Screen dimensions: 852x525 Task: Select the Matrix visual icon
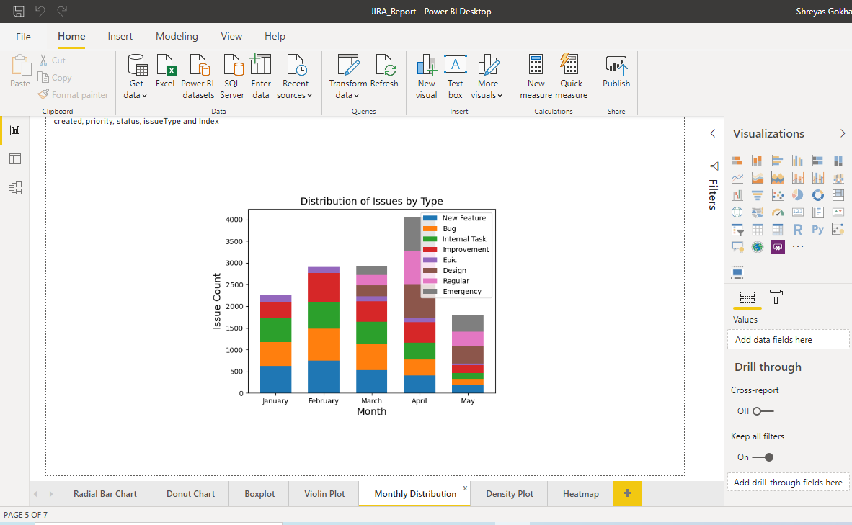click(x=778, y=229)
